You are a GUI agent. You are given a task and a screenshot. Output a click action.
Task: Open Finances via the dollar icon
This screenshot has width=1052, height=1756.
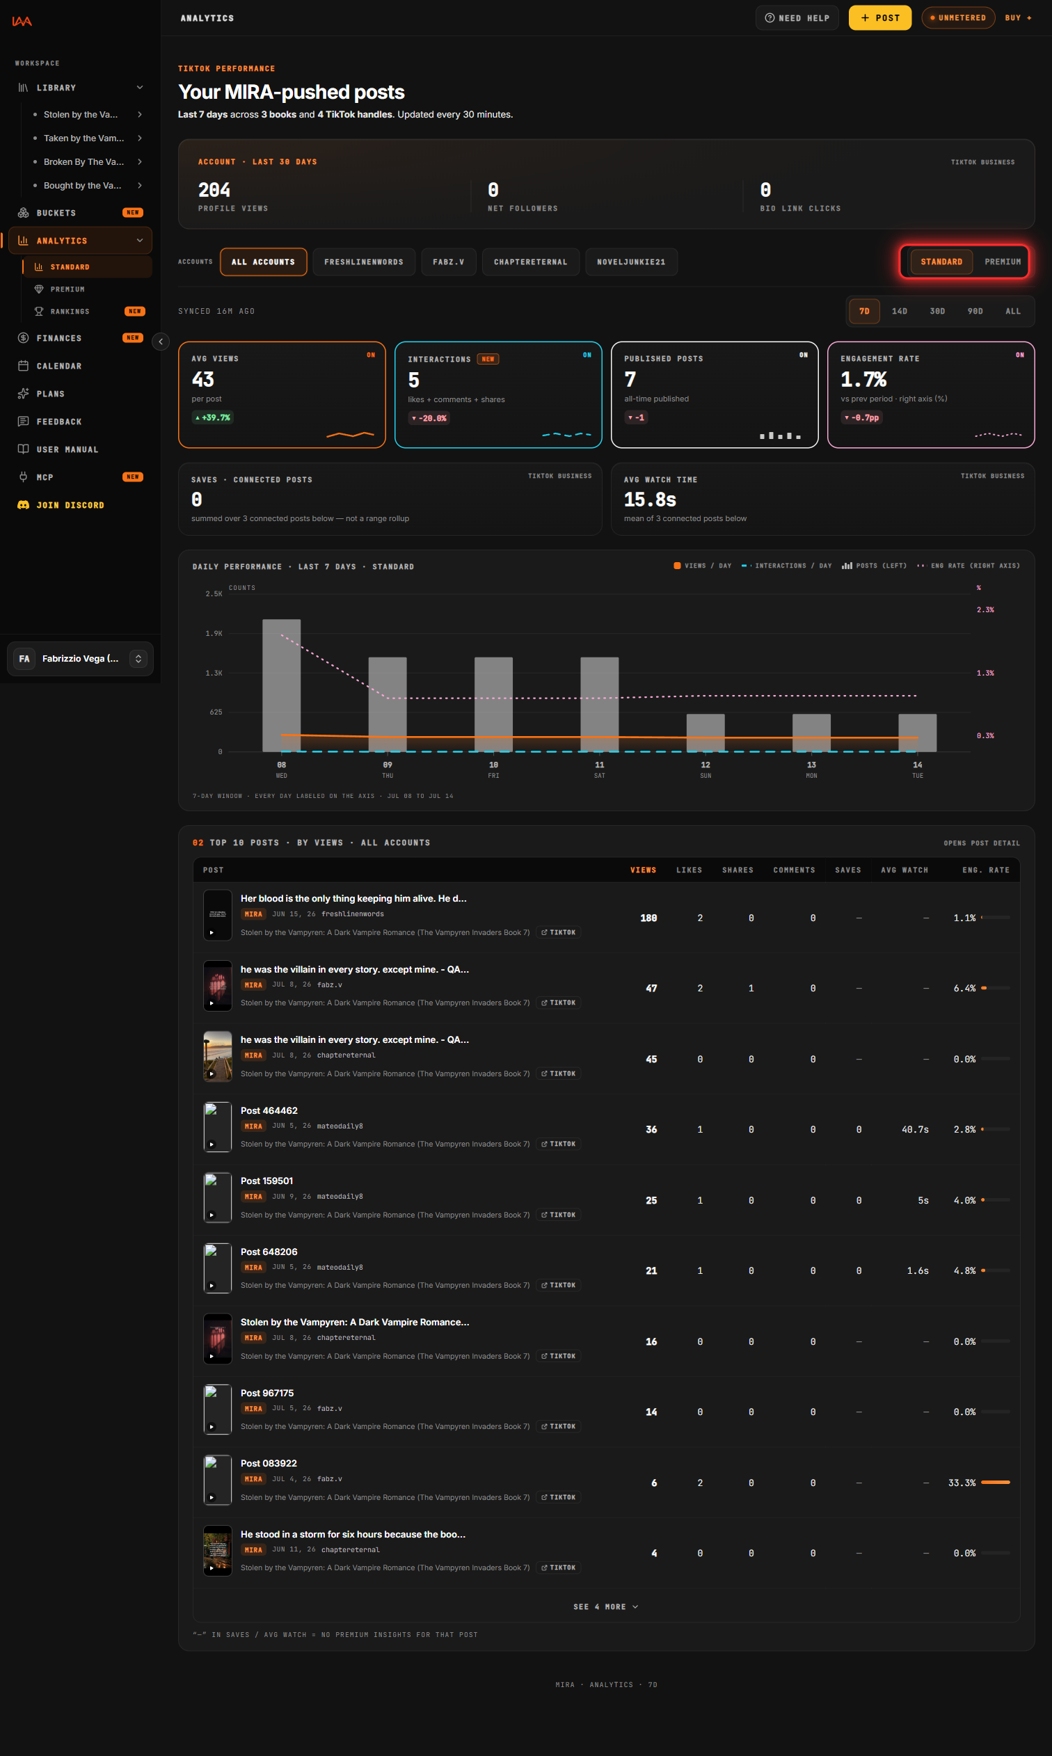[24, 338]
